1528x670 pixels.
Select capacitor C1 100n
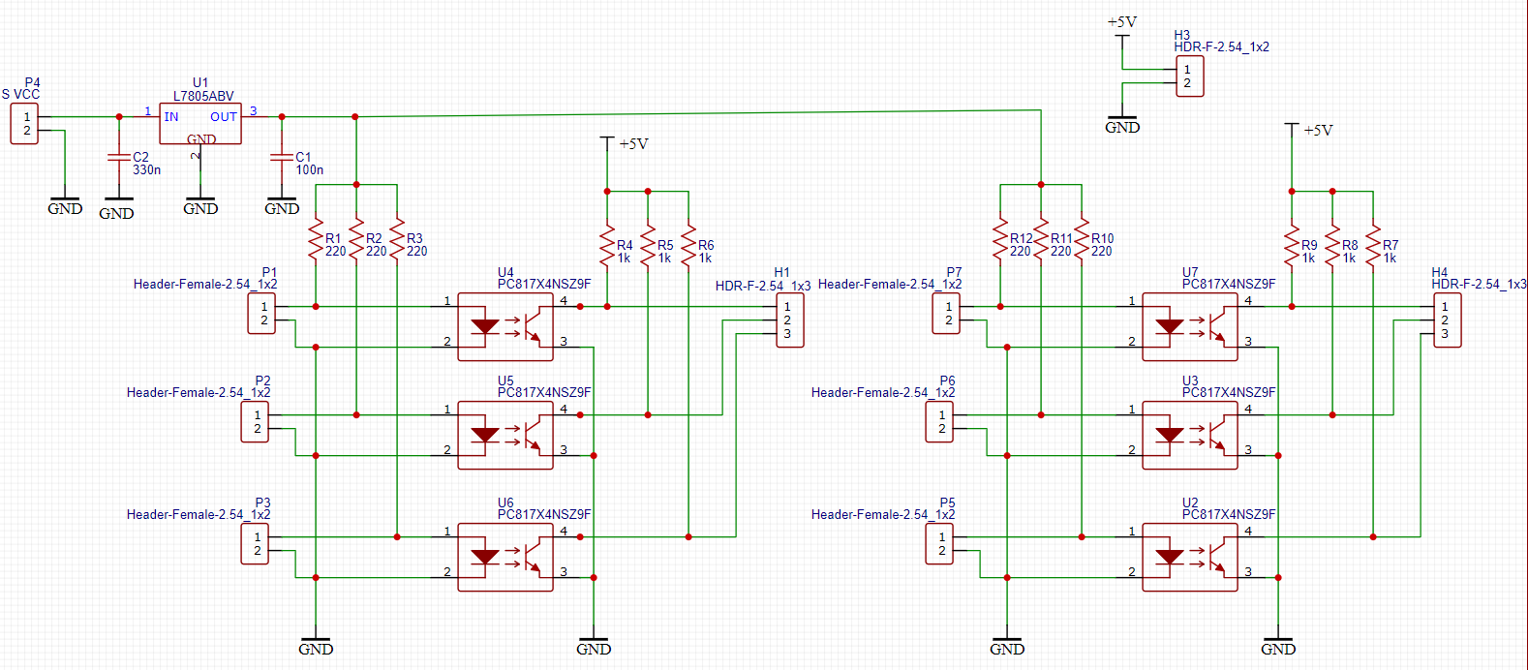tap(281, 157)
